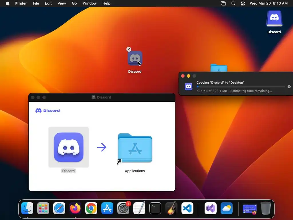
Task: Open minimized Firefox window thumbnail in Dock
Action: pyautogui.click(x=250, y=209)
